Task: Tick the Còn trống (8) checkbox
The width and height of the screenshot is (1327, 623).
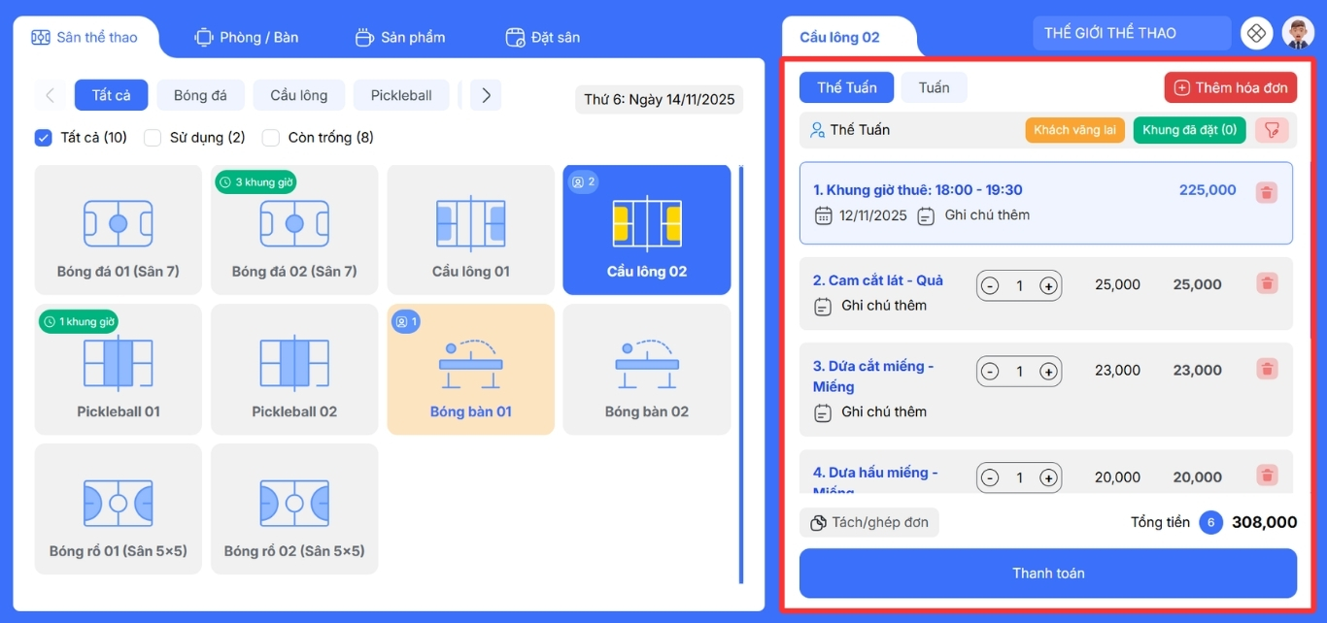Action: pyautogui.click(x=271, y=138)
